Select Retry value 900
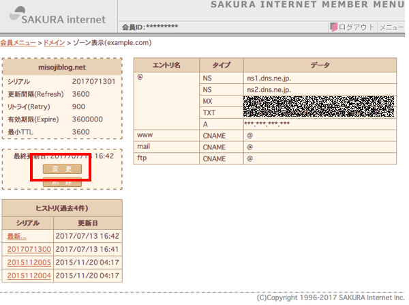 [78, 106]
